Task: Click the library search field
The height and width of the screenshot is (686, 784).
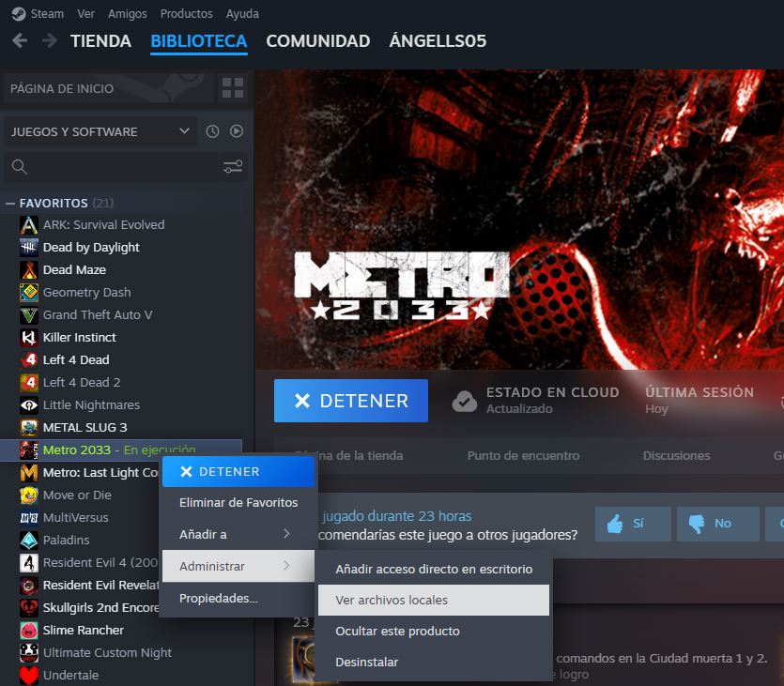Action: tap(126, 167)
